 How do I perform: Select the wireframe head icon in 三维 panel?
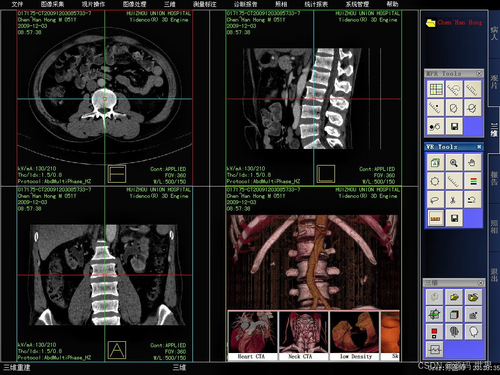454,332
